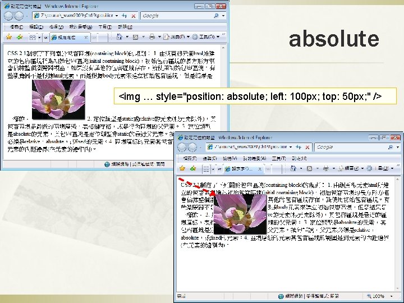Expand address history dropdown in back IE window
Viewport: 404px width, 303px height.
click(x=117, y=16)
